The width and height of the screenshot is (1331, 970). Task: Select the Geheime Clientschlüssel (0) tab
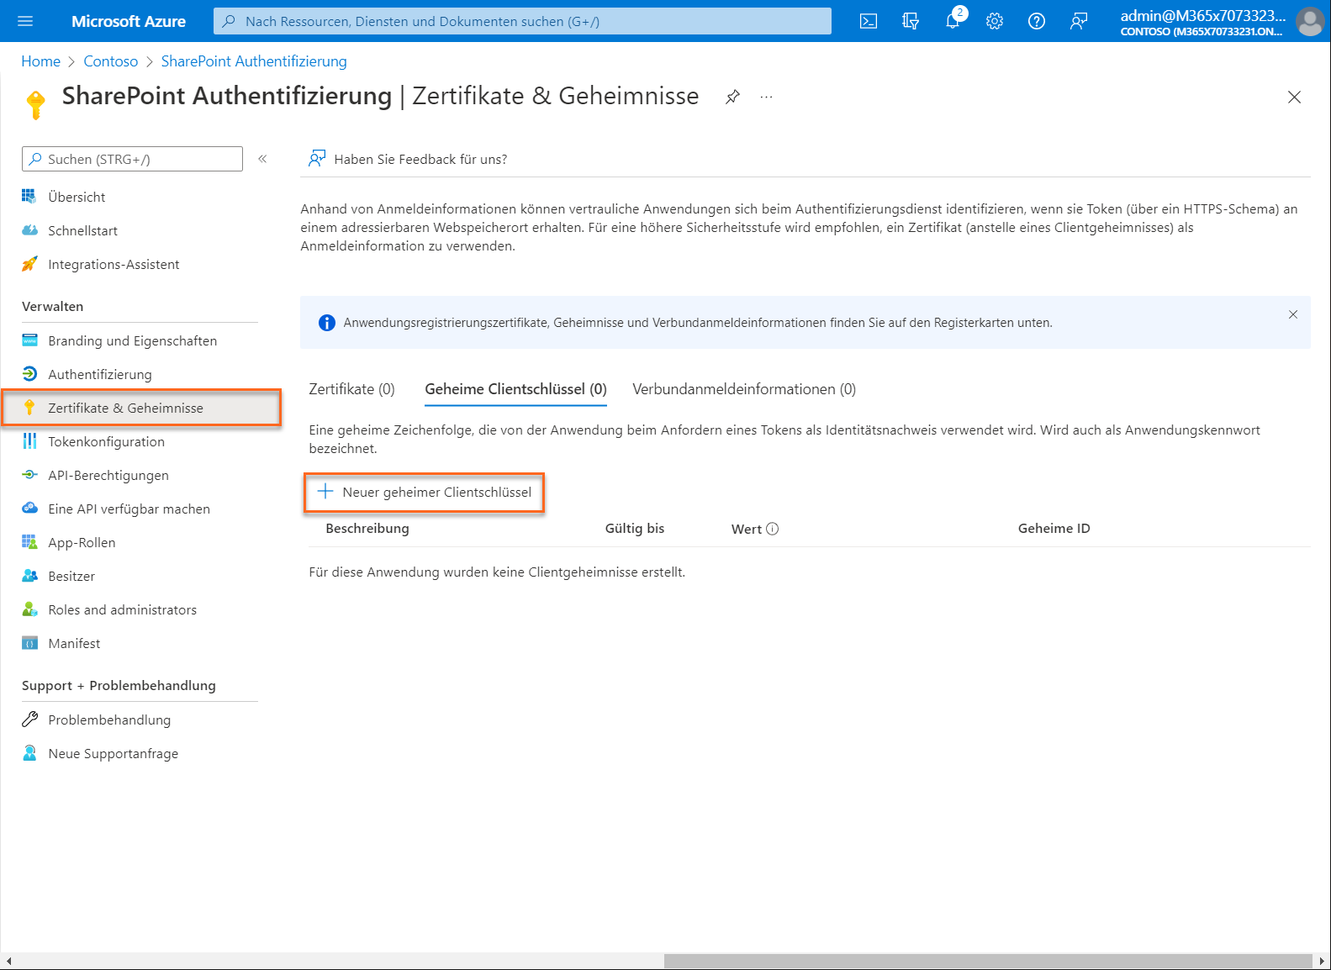tap(515, 389)
